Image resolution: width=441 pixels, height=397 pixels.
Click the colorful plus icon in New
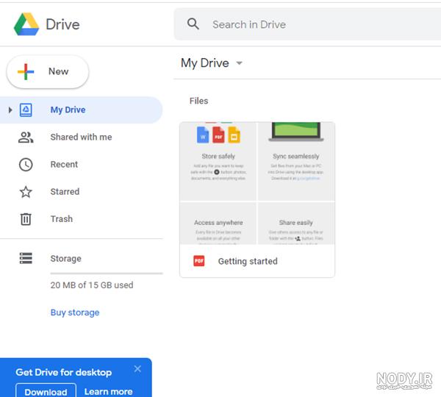pos(26,72)
